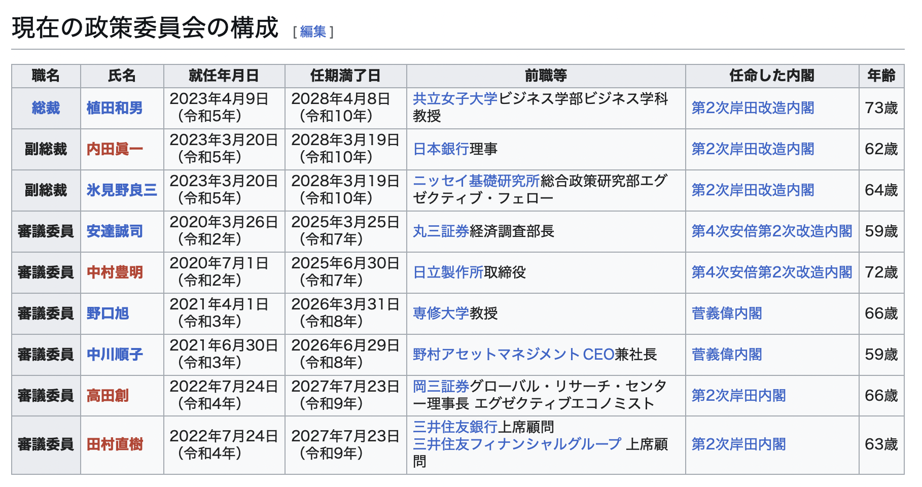Image resolution: width=922 pixels, height=487 pixels.
Task: Click the 就任年月日 column header
Action: pos(224,76)
